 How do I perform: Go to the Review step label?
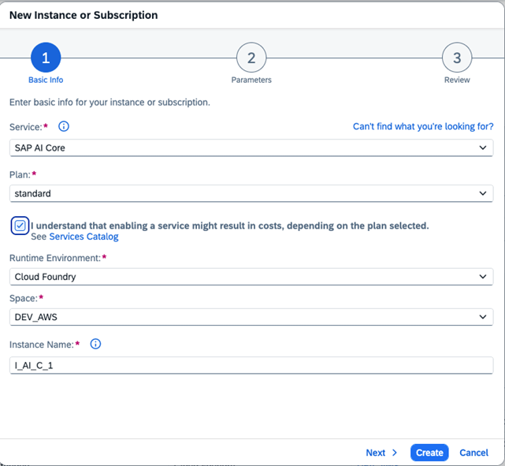457,80
